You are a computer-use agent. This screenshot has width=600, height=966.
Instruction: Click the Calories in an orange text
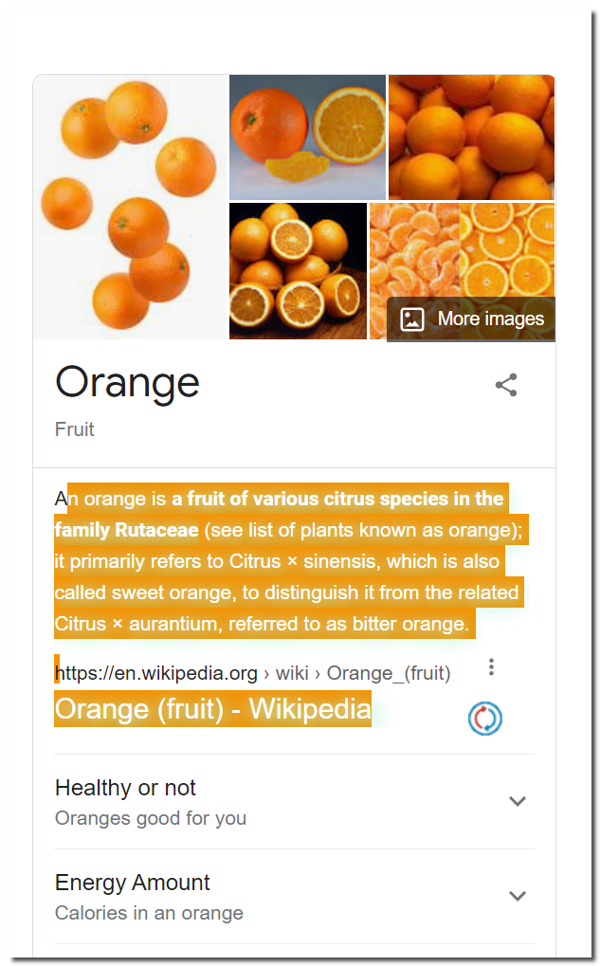pyautogui.click(x=150, y=913)
